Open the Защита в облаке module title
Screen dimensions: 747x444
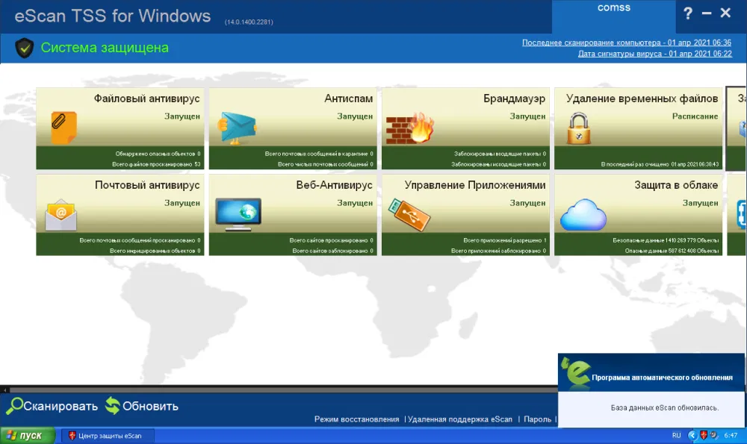click(676, 185)
